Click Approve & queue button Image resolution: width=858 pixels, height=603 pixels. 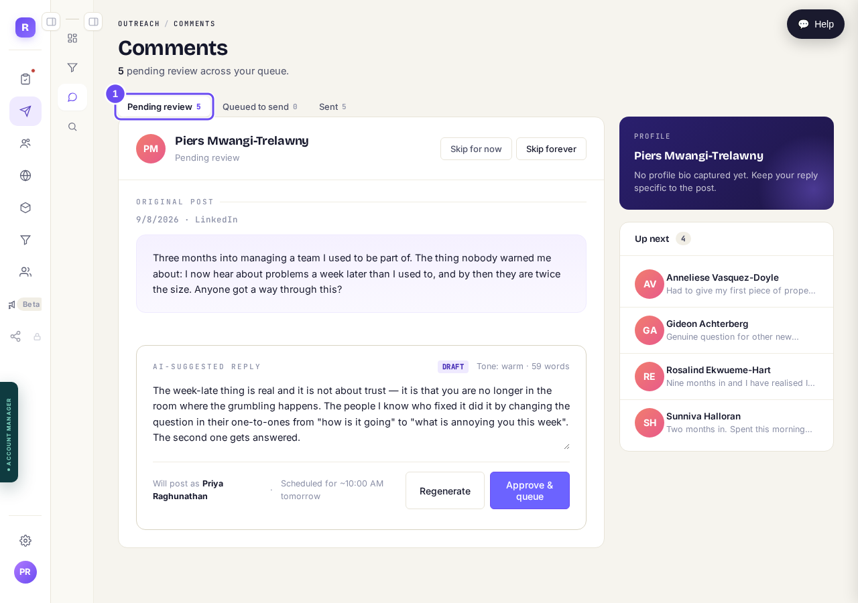[x=530, y=490]
